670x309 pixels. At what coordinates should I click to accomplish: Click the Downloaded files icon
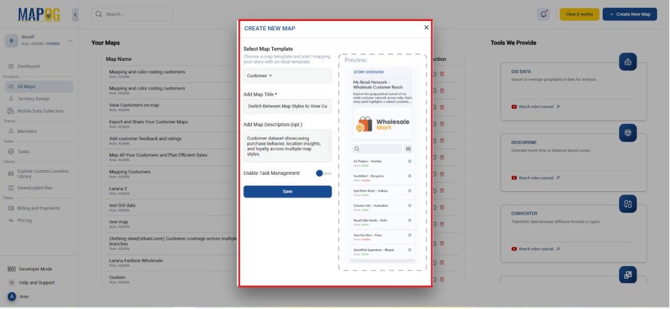[11, 188]
